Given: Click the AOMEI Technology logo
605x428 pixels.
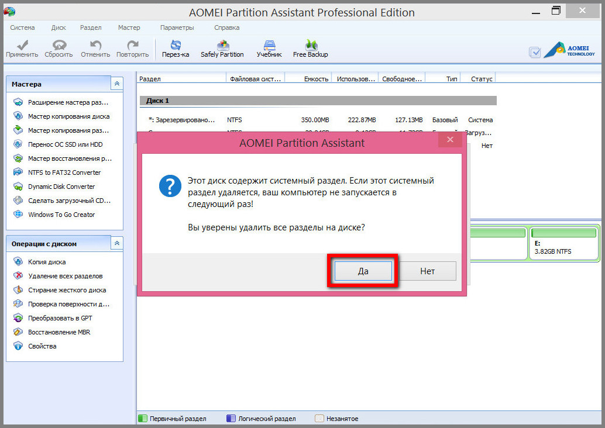Looking at the screenshot, I should pyautogui.click(x=569, y=50).
